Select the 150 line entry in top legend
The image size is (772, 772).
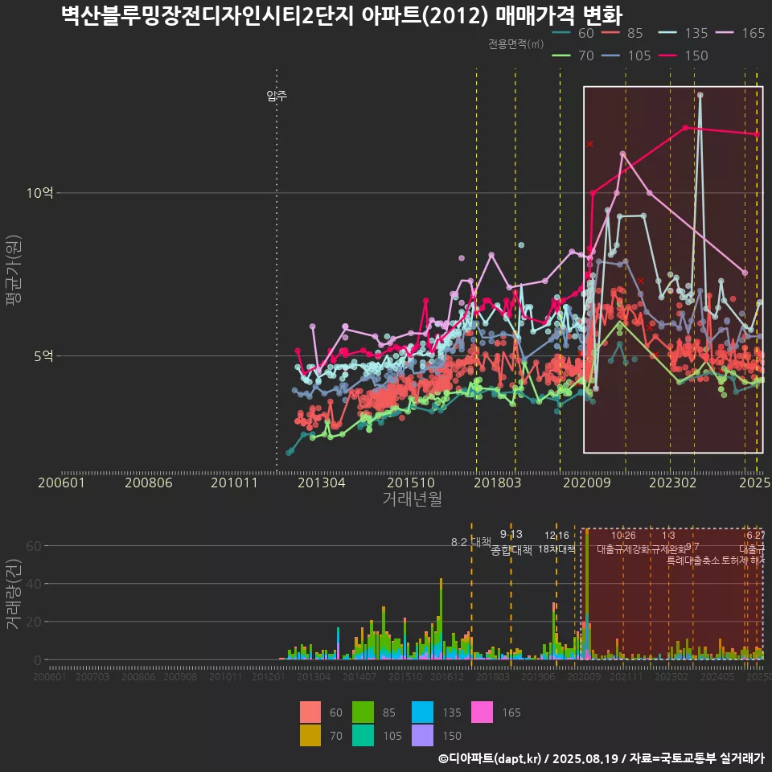click(684, 55)
